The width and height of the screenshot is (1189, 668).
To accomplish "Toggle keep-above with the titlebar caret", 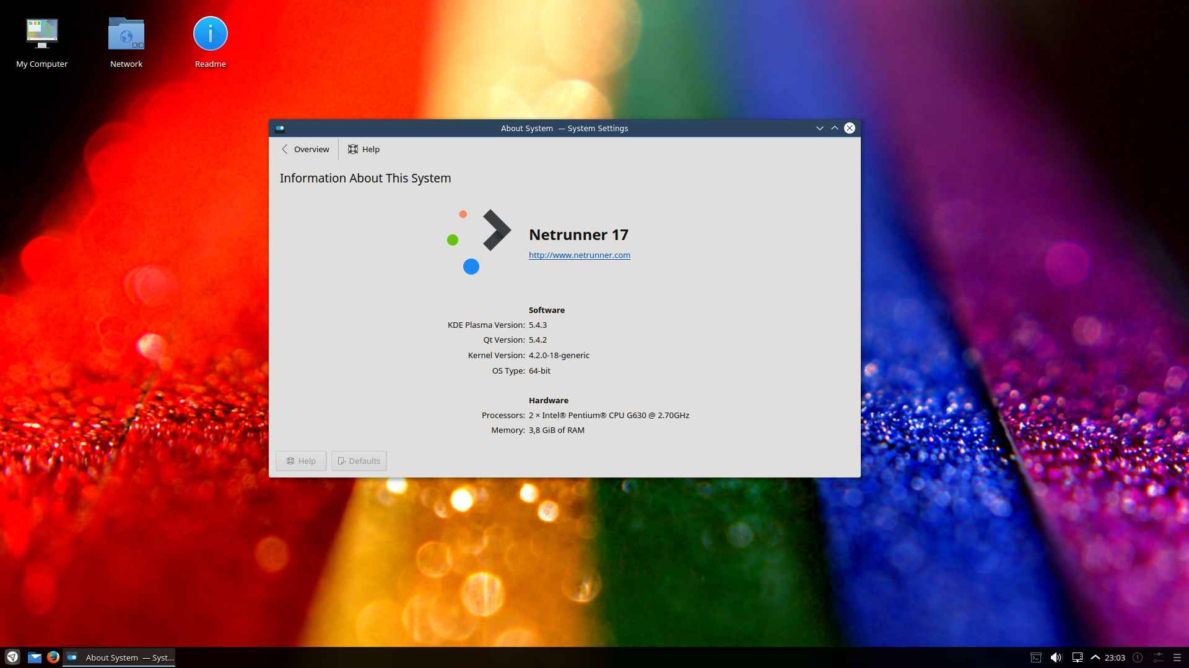I will click(834, 128).
